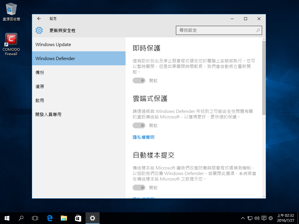The height and width of the screenshot is (224, 299).
Task: Click the settings vertical scrollbar thumb
Action: [264, 78]
